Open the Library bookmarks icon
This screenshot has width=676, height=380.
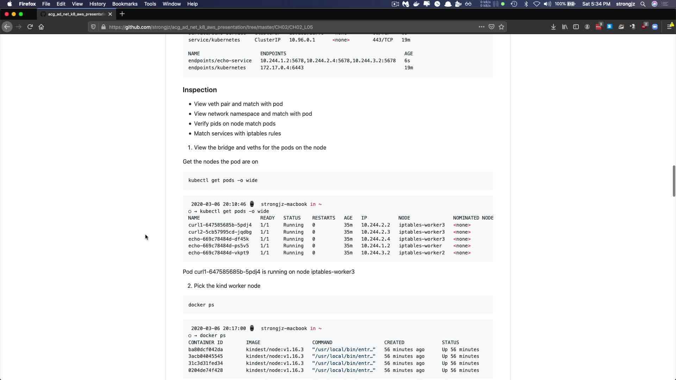point(565,27)
